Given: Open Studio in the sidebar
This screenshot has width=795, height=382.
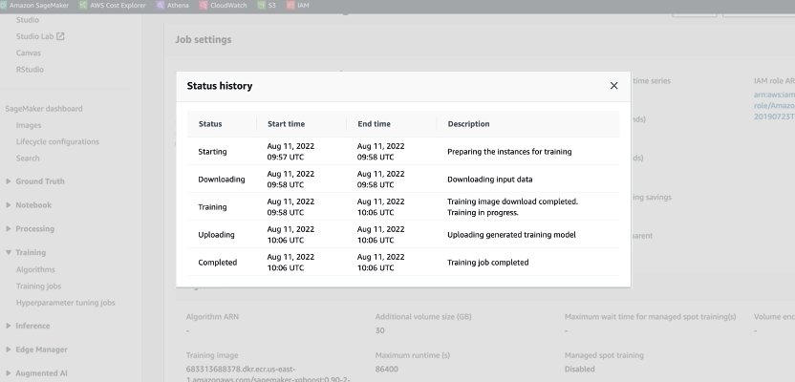Looking at the screenshot, I should click(28, 20).
